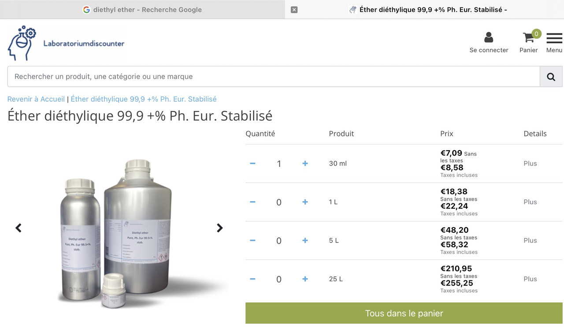Open the hamburger Menu
The image size is (564, 327).
[x=554, y=42]
